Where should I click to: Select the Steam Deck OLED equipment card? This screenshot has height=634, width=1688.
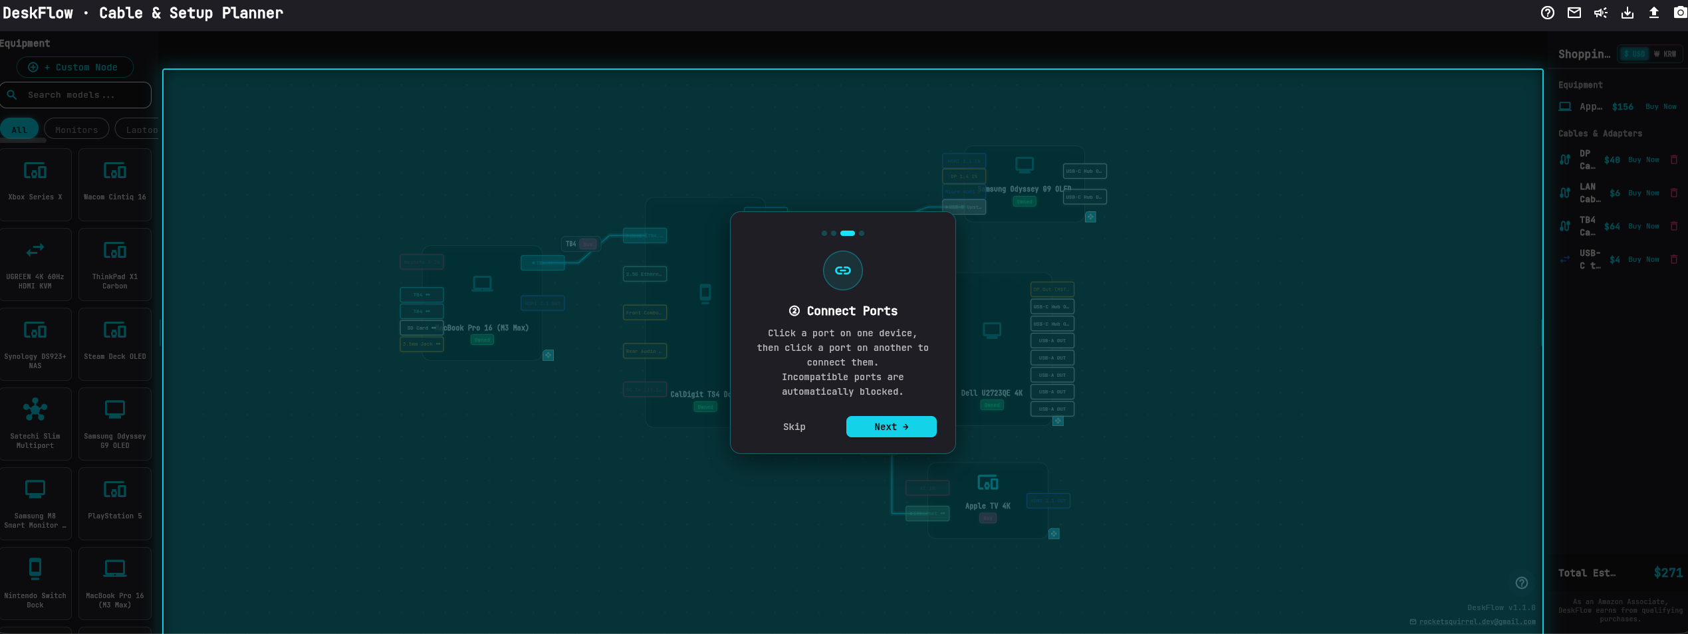pos(114,344)
